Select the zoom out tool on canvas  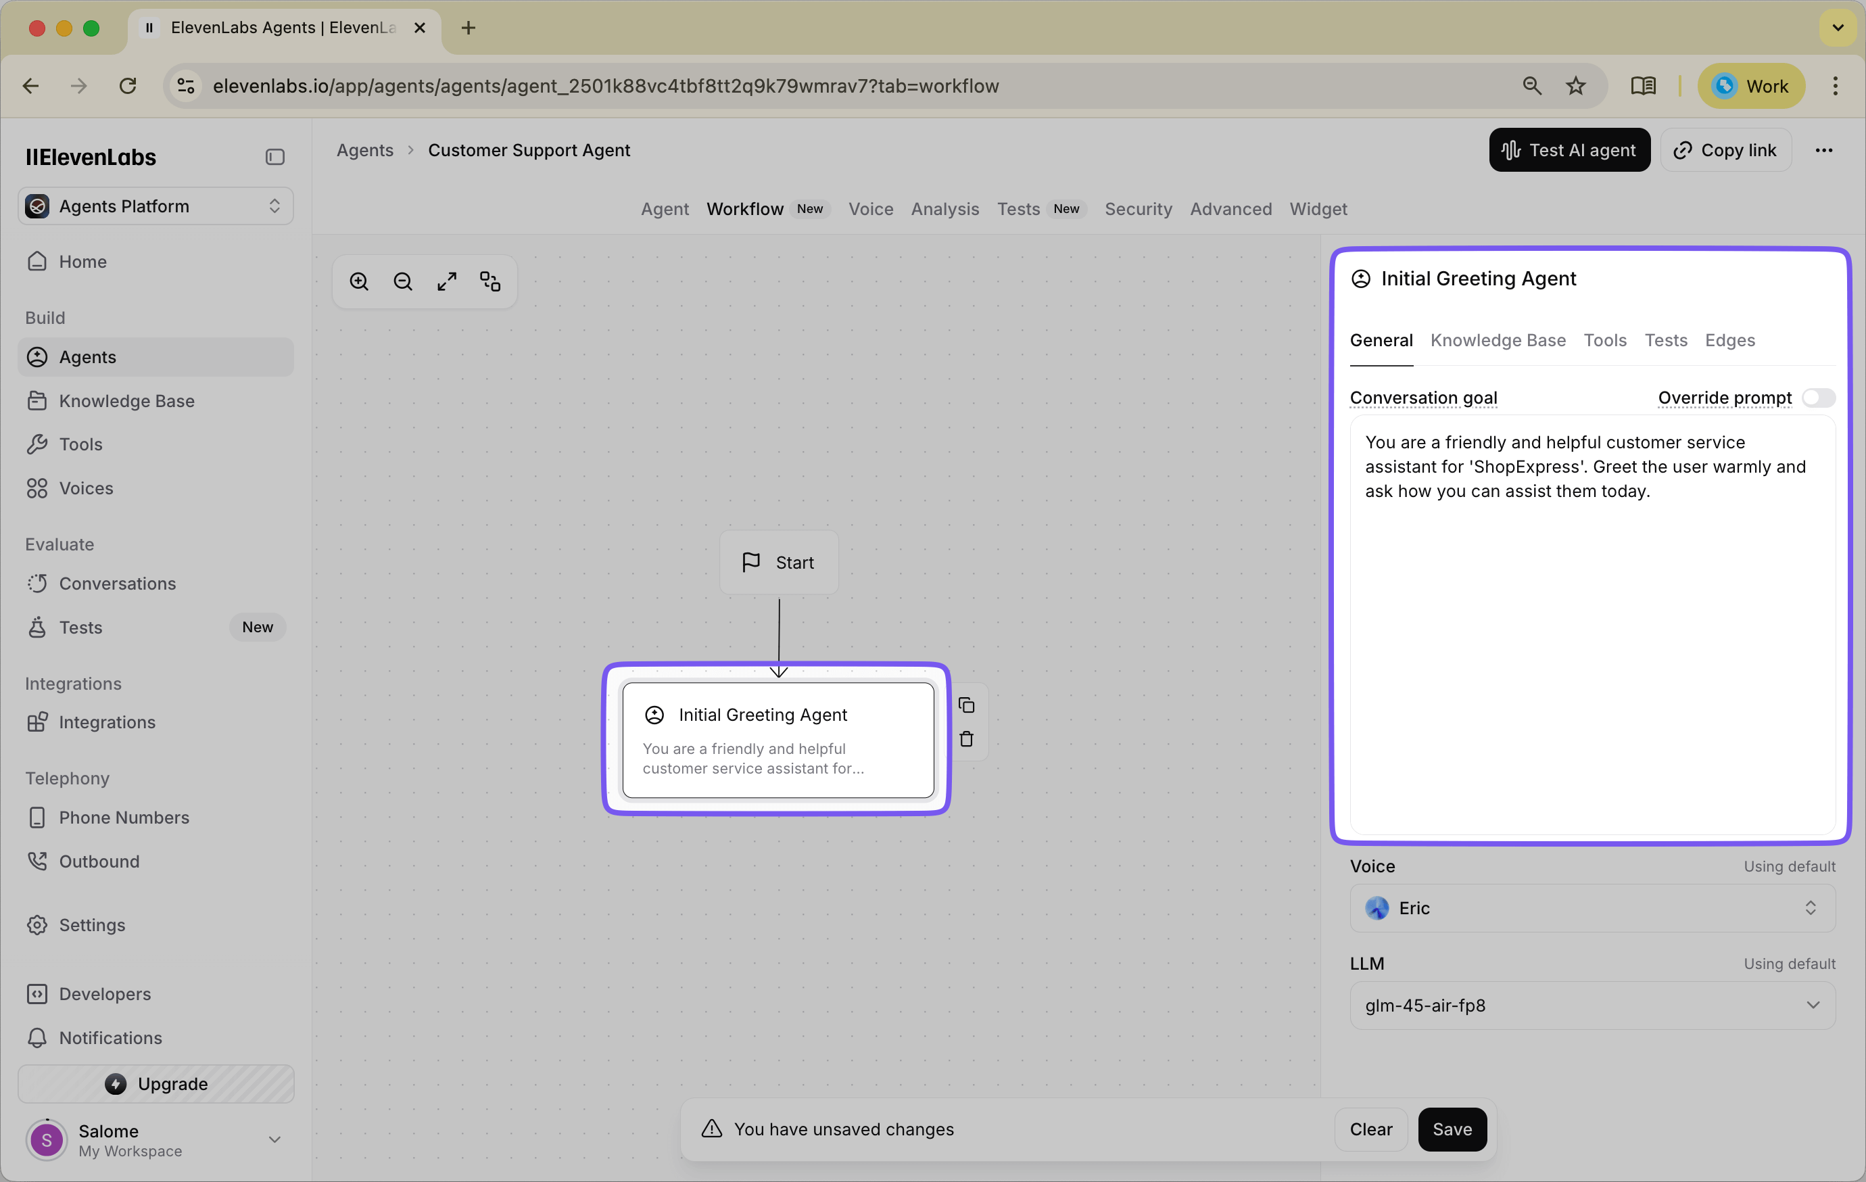[402, 281]
